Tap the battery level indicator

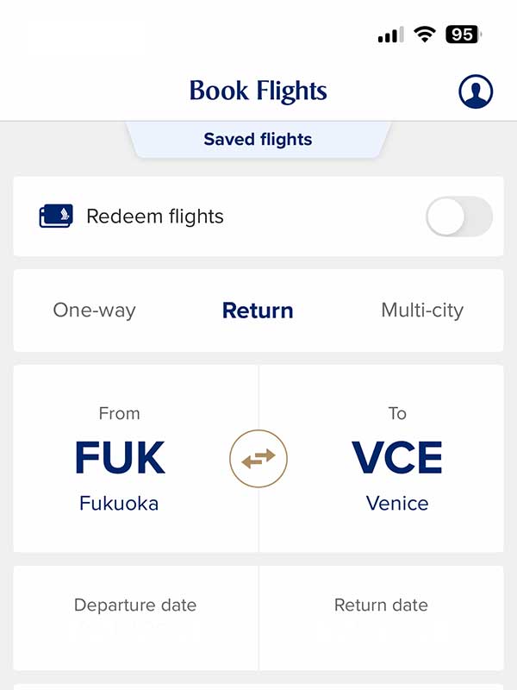pos(463,34)
